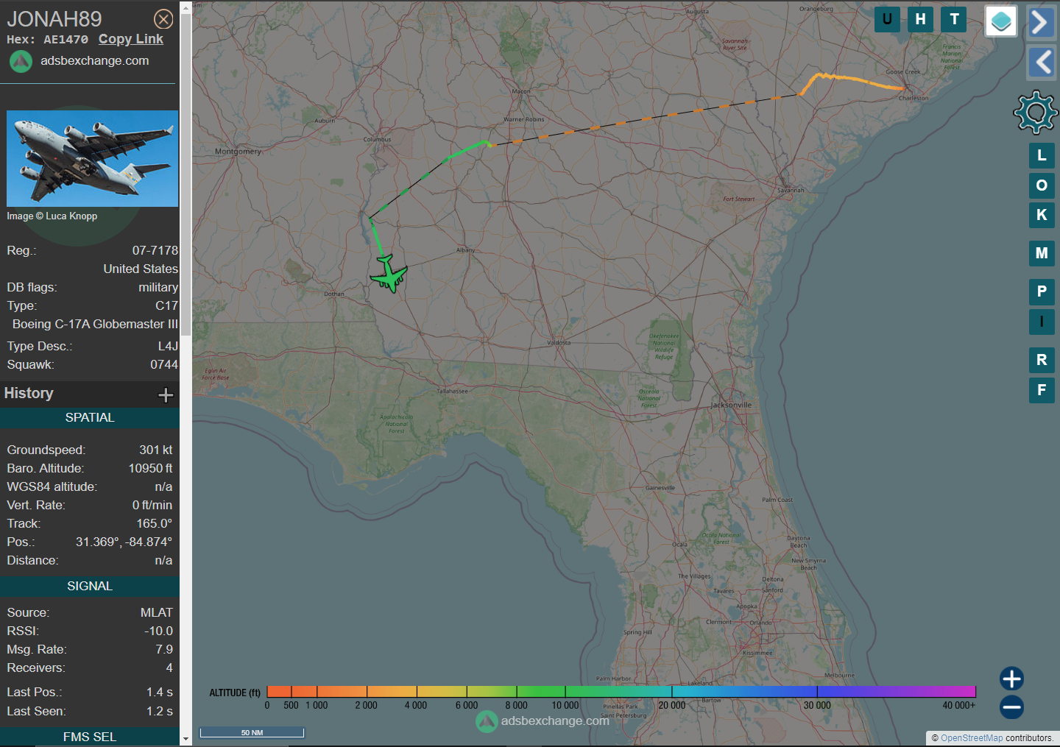This screenshot has height=747, width=1060.
Task: Click the Last Seen value 1.2 s
Action: click(159, 711)
